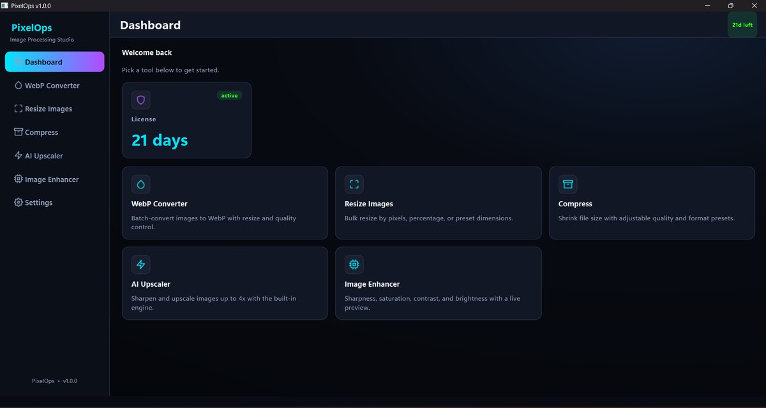Click the '21 days' license value
The width and height of the screenshot is (766, 408).
(x=160, y=140)
